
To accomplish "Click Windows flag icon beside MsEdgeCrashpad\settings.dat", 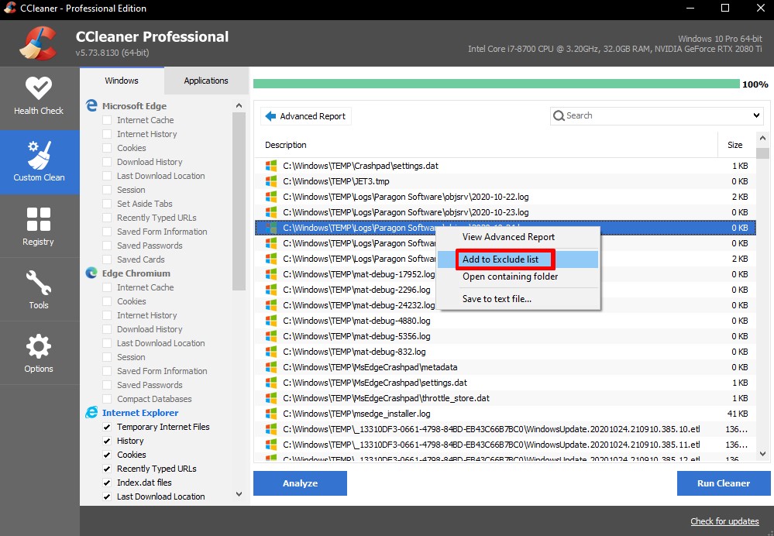I will [271, 383].
